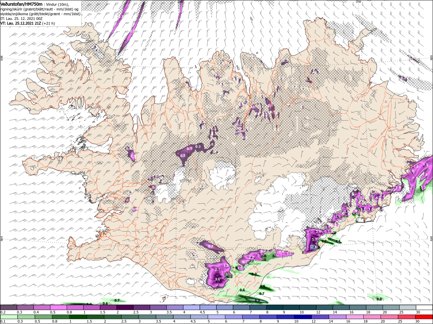Pick the bright red swatch right of the lower-row 30 label

click(424, 317)
